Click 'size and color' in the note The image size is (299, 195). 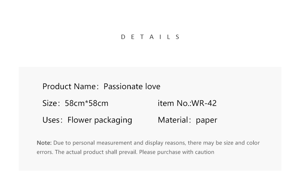[x=242, y=143]
